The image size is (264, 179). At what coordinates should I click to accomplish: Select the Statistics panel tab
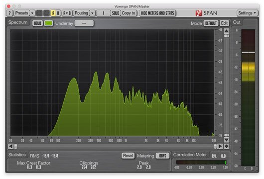click(x=17, y=155)
